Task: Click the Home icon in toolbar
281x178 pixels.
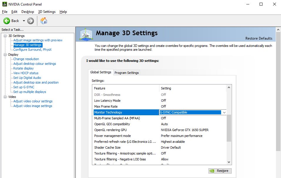Action: click(44, 21)
